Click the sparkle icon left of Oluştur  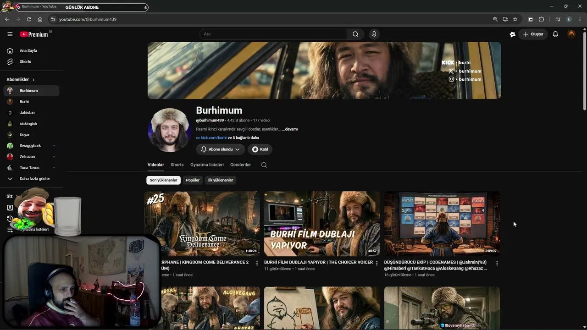tap(512, 34)
